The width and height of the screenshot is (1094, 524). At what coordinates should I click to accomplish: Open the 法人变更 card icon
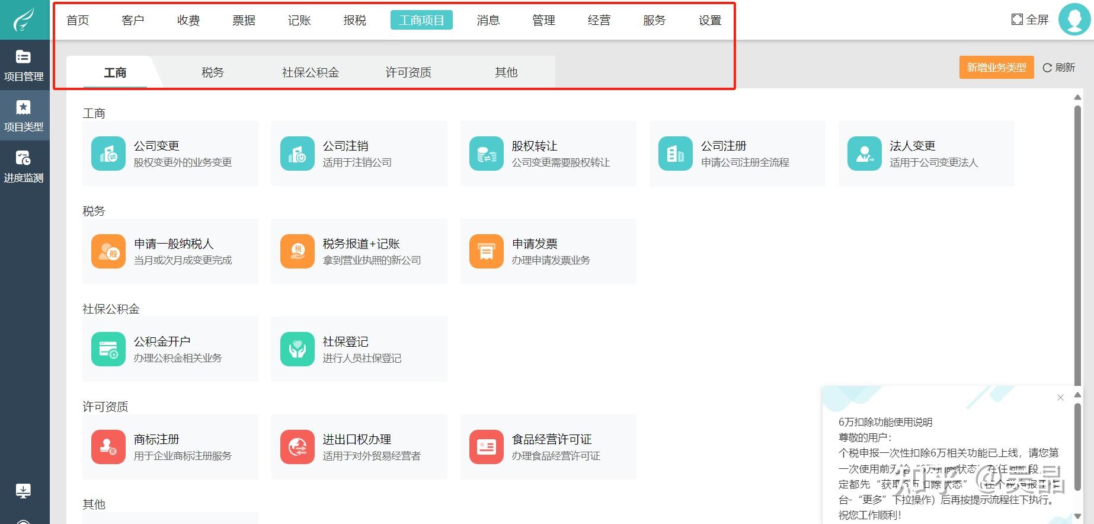pyautogui.click(x=865, y=154)
